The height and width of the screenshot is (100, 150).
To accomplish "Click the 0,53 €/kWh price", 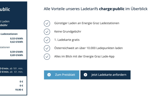I will point(16,38).
